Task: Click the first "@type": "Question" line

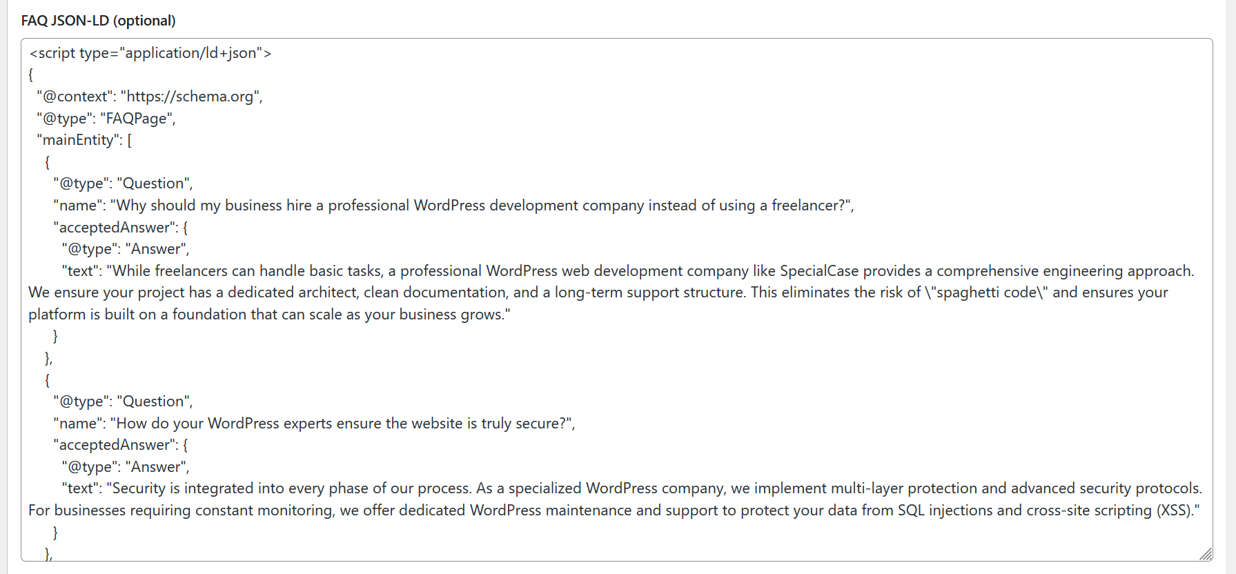Action: 123,184
